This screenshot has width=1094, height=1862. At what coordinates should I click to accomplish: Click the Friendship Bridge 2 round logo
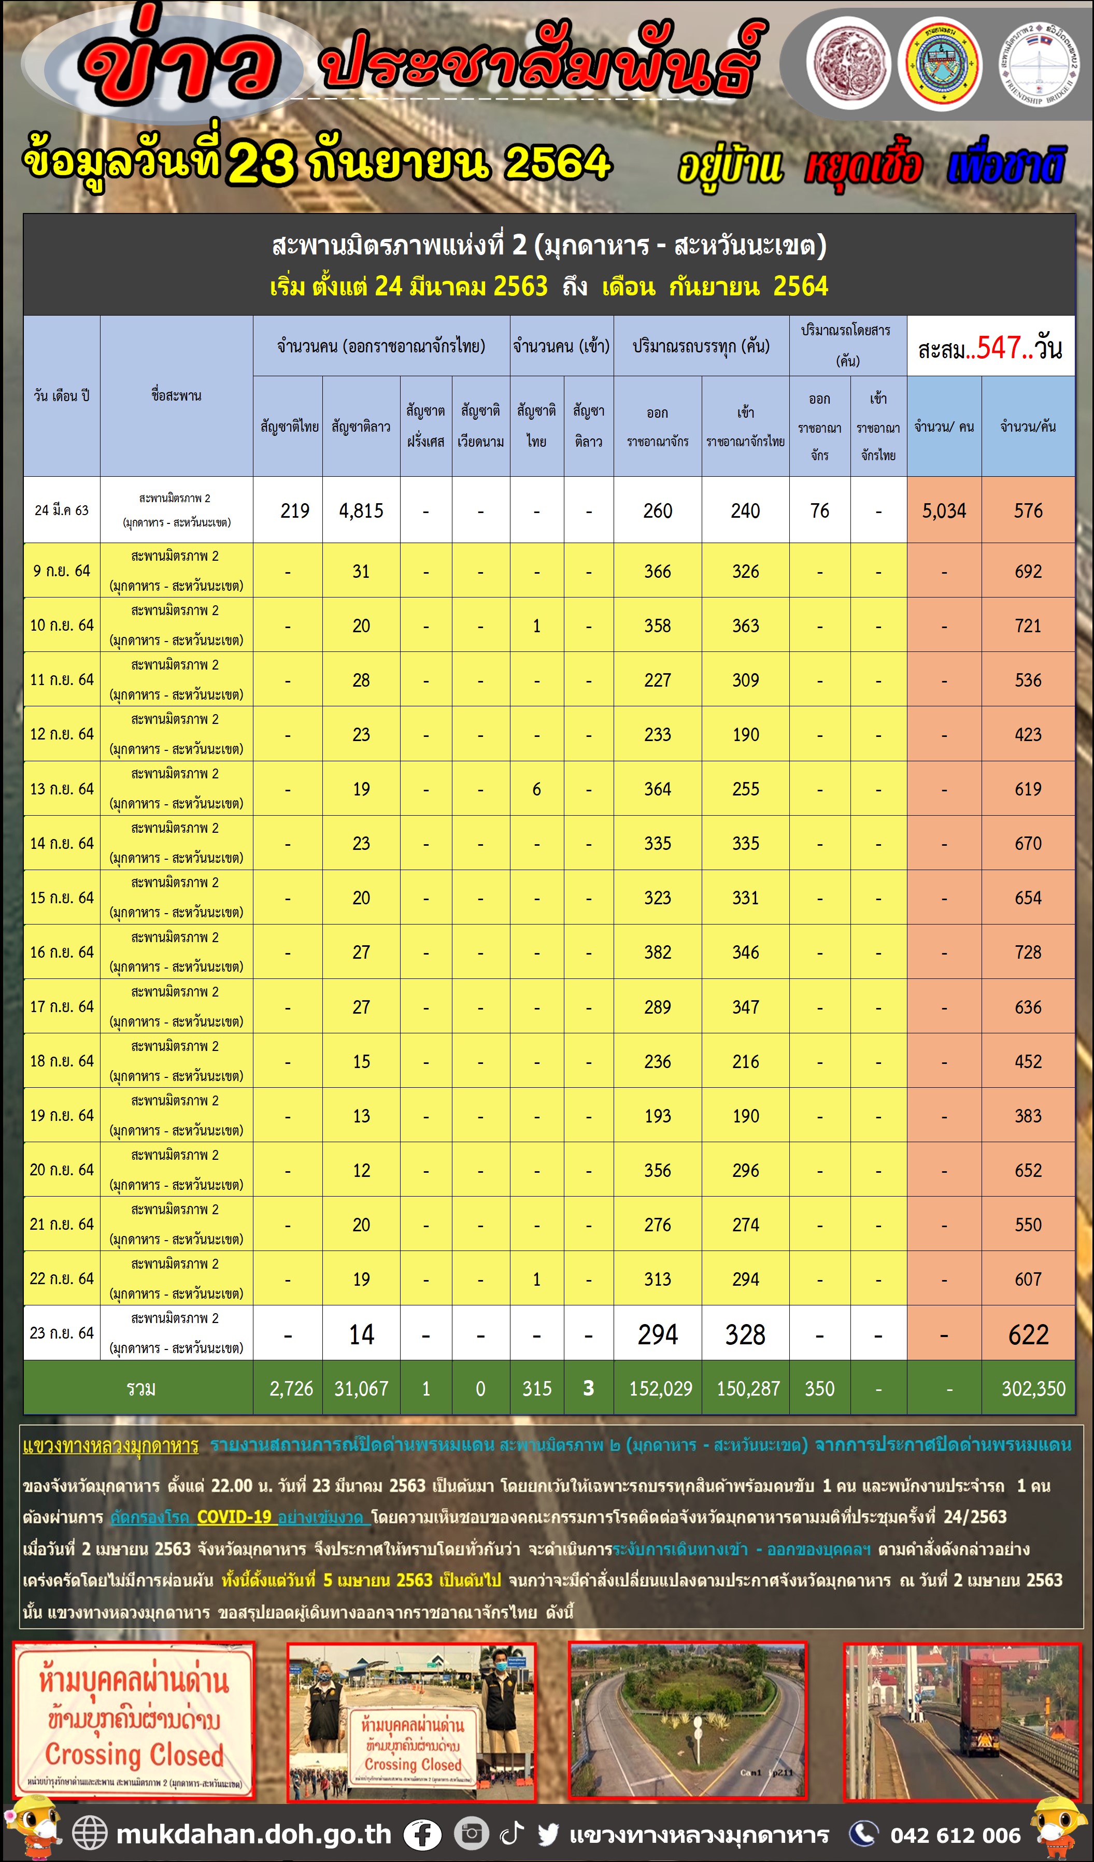(1040, 64)
